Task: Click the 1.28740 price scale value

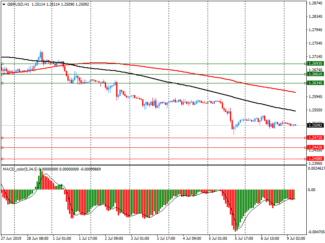Action: click(x=316, y=3)
